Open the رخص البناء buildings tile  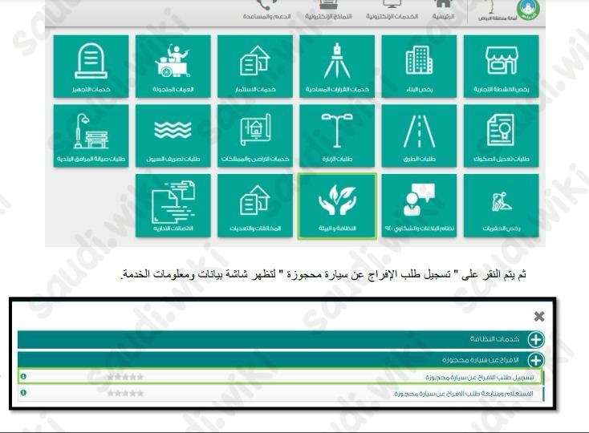tap(419, 67)
